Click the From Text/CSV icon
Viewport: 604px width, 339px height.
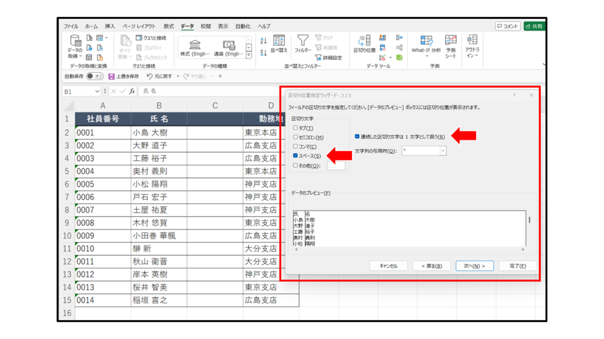tap(90, 38)
